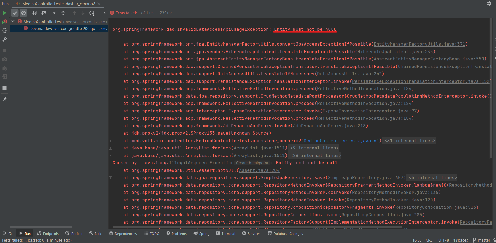
Task: Go to previous failed test arrow
Action: coord(74,13)
